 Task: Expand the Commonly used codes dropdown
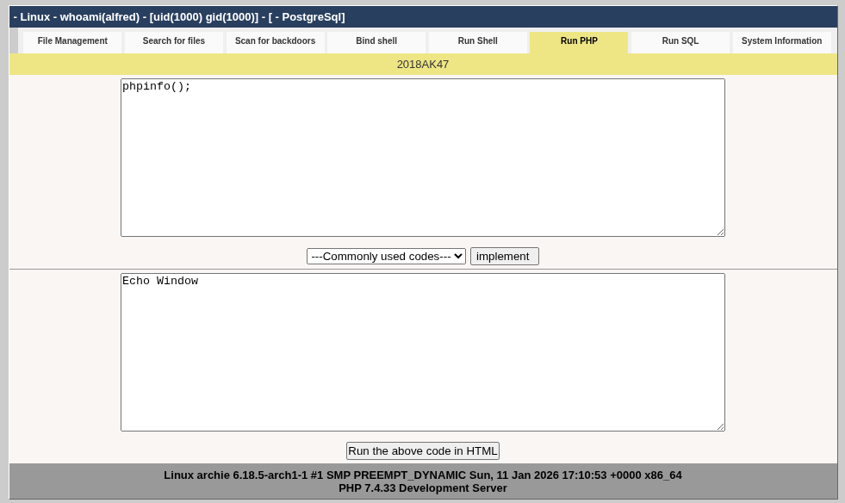click(386, 257)
